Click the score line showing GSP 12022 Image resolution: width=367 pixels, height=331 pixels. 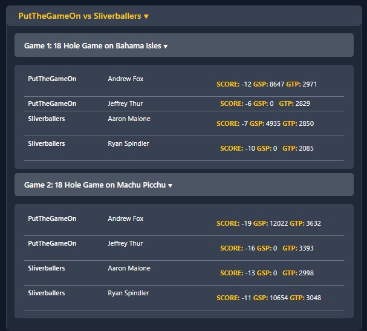pos(268,223)
